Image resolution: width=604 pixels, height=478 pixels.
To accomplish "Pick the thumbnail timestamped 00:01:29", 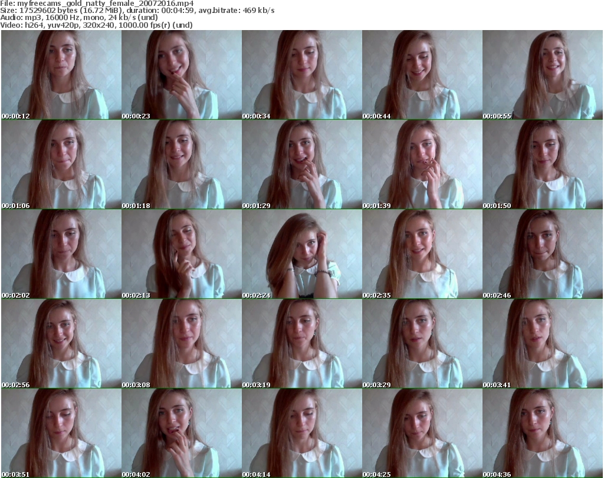I will point(302,164).
